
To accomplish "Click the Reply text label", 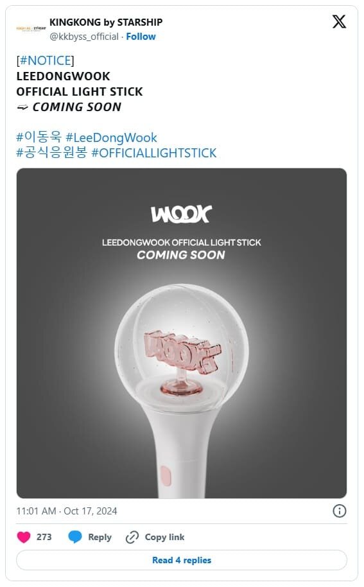I will coord(100,537).
